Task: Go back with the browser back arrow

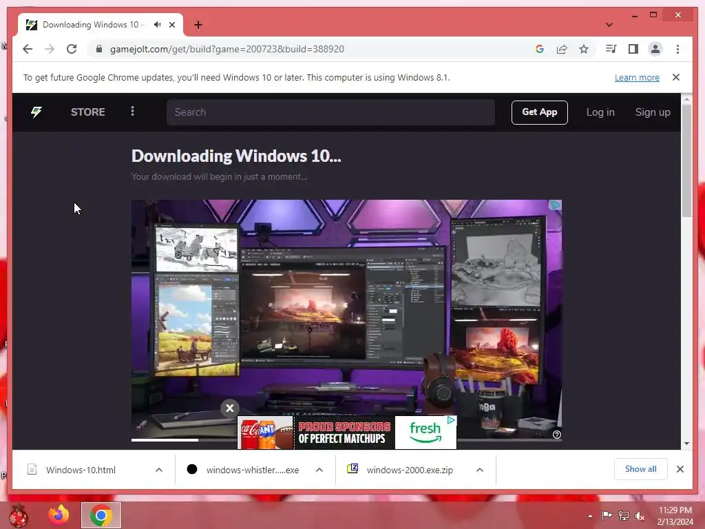Action: point(28,49)
